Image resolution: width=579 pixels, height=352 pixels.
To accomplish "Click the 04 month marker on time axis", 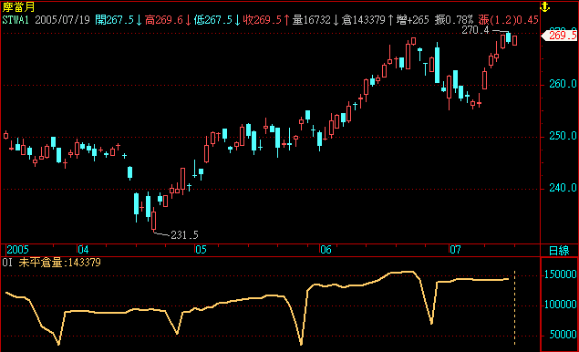I will click(83, 250).
